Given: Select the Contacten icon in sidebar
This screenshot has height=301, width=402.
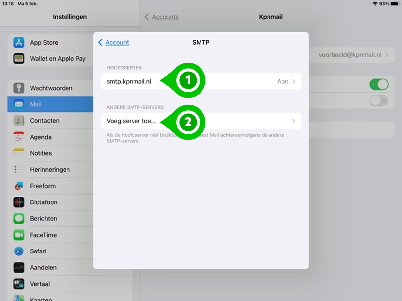Looking at the screenshot, I should coord(18,120).
